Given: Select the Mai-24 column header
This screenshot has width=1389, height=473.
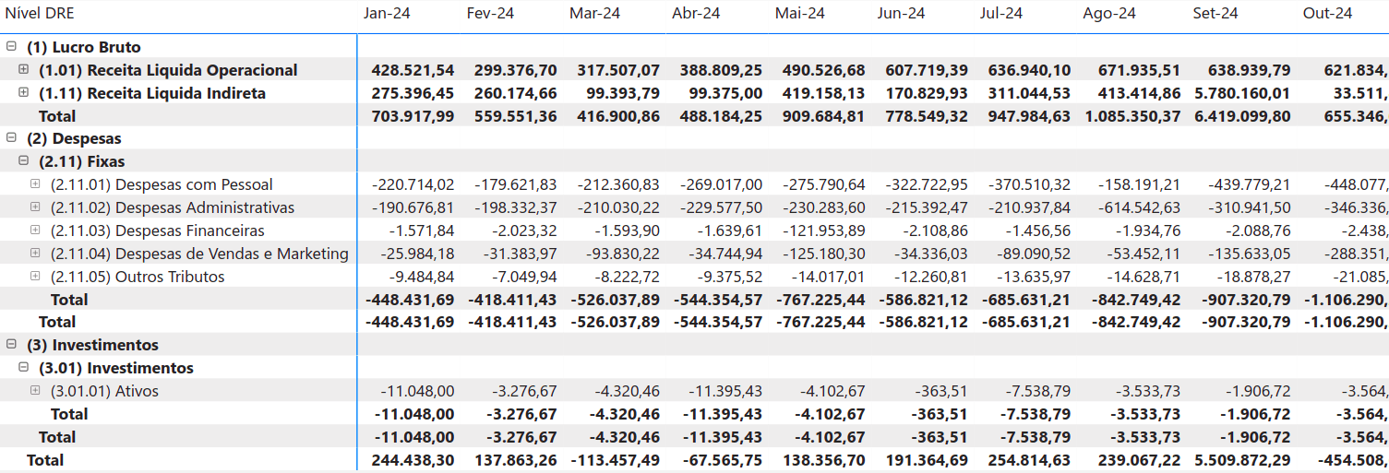Looking at the screenshot, I should pyautogui.click(x=800, y=14).
